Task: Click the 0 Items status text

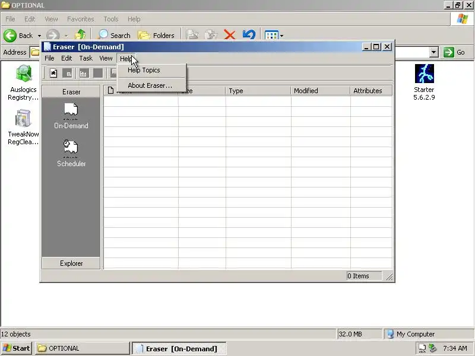Action: pos(358,276)
